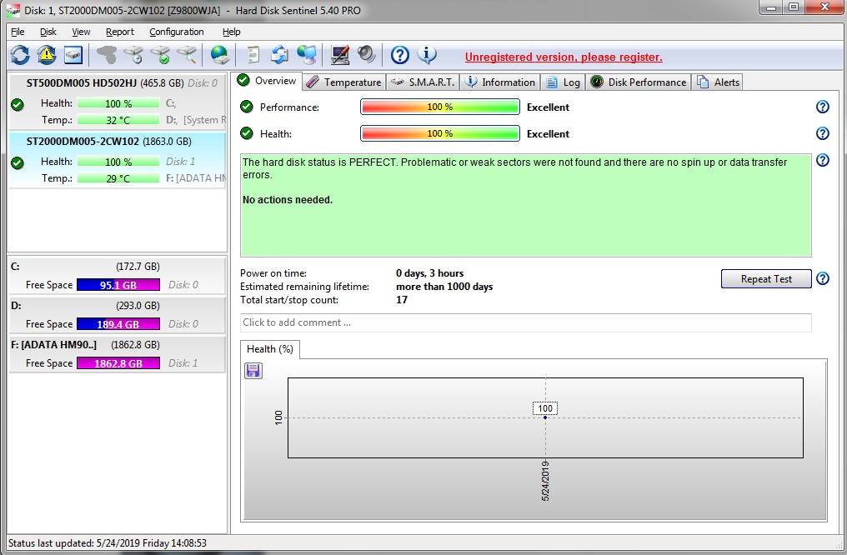847x555 pixels.
Task: Select the ST500DM005 HD502HJ disk entry
Action: pos(118,102)
